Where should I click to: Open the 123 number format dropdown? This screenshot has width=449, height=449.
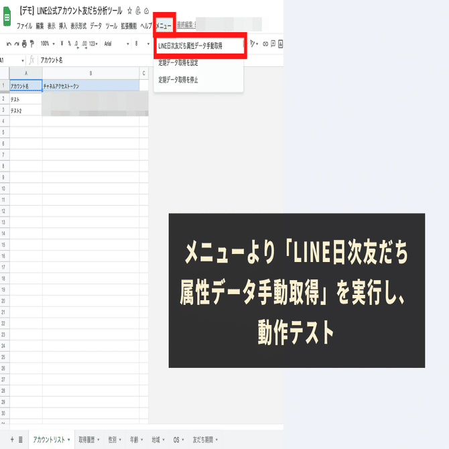(93, 44)
